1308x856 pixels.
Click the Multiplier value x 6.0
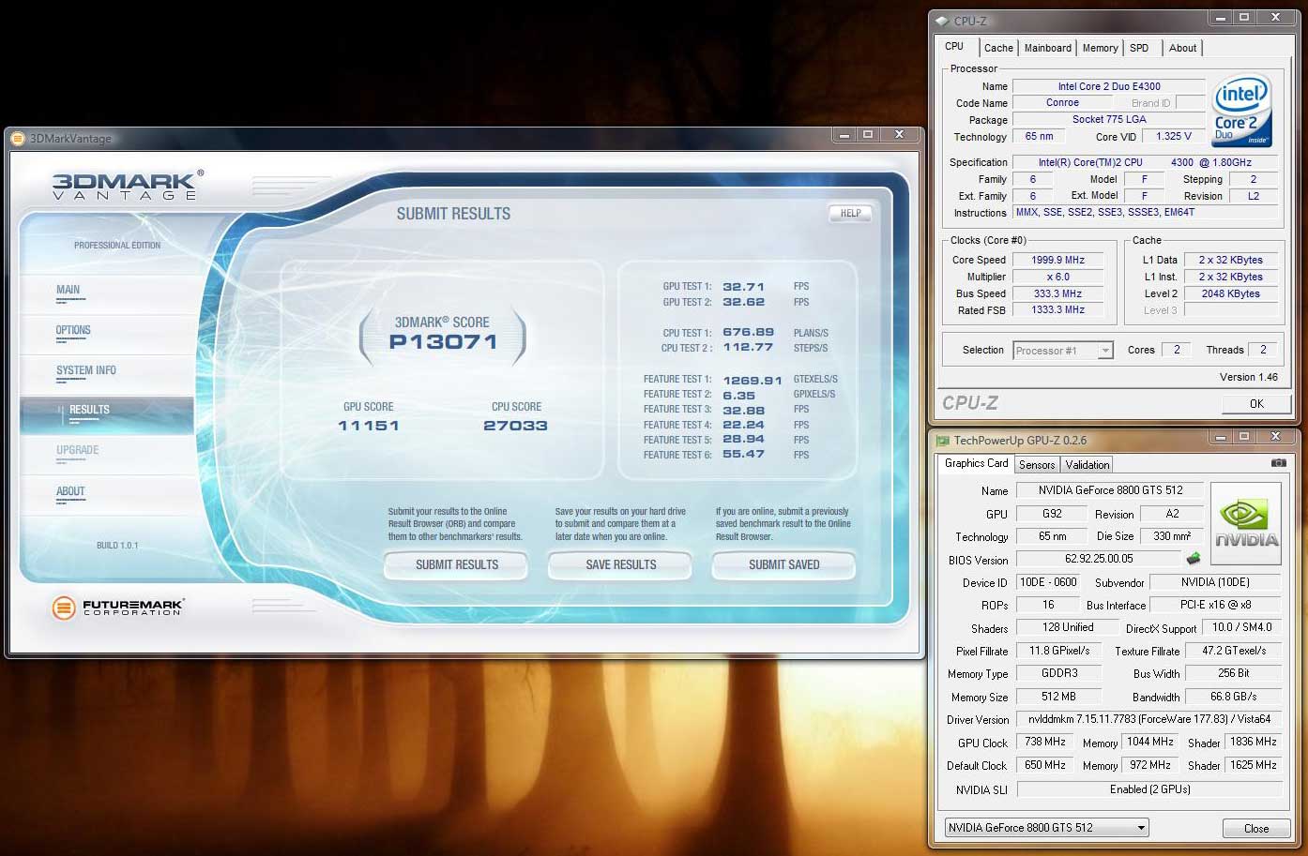[1057, 278]
